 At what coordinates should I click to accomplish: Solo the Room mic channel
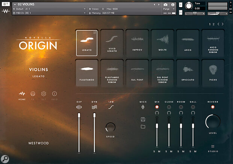178,151
